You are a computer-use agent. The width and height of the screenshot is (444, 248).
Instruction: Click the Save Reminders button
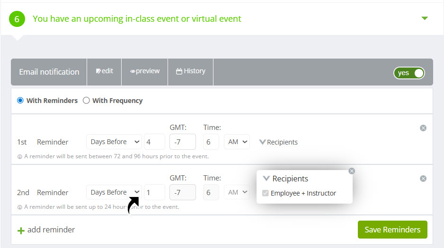(x=392, y=230)
